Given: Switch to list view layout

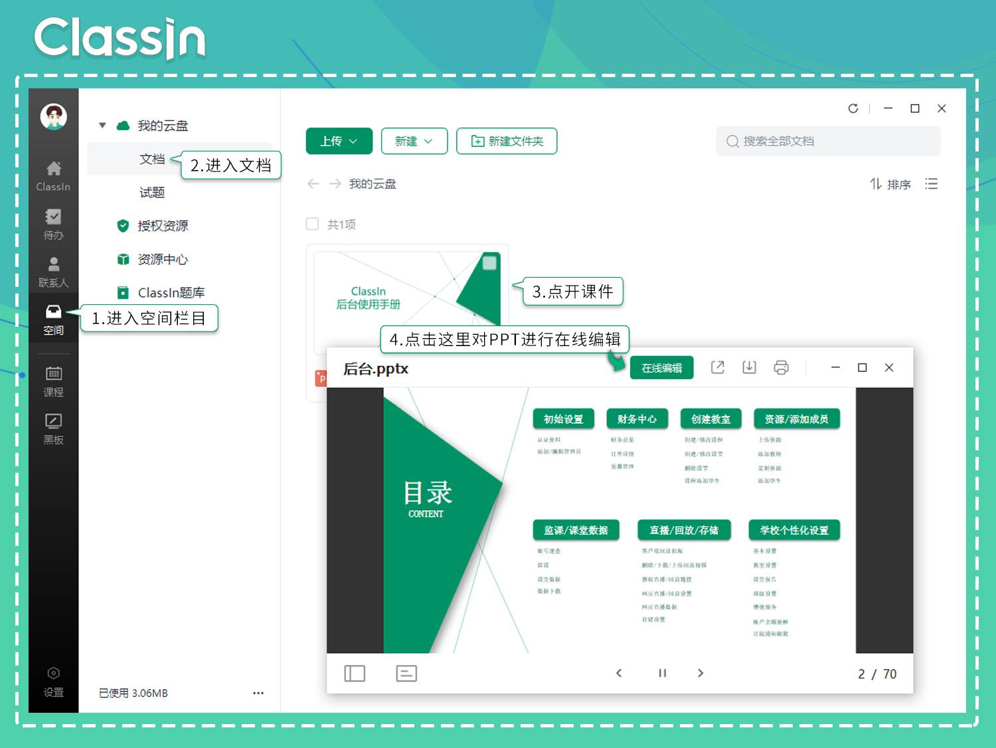Looking at the screenshot, I should 932,184.
